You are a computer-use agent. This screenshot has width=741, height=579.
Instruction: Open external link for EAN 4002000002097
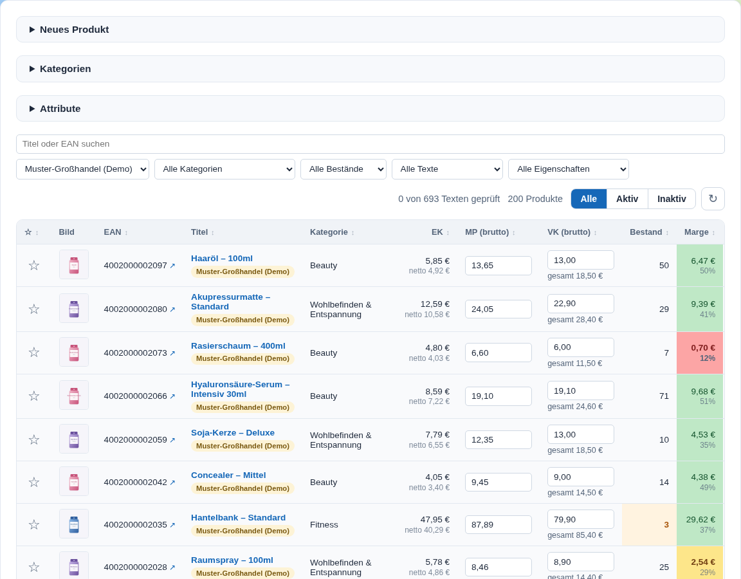pos(172,266)
